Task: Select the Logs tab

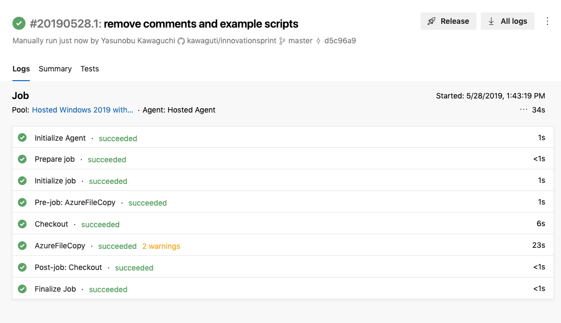Action: tap(21, 69)
